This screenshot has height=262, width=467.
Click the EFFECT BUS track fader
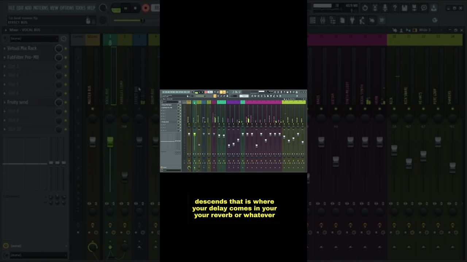[x=204, y=134]
